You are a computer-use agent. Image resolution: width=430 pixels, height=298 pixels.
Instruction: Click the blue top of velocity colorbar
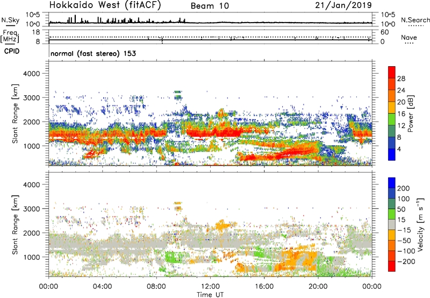coord(392,183)
